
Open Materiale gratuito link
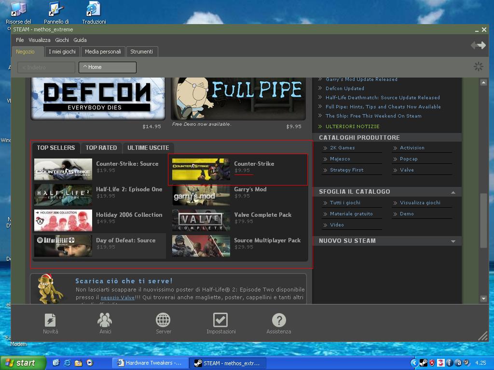[351, 214]
